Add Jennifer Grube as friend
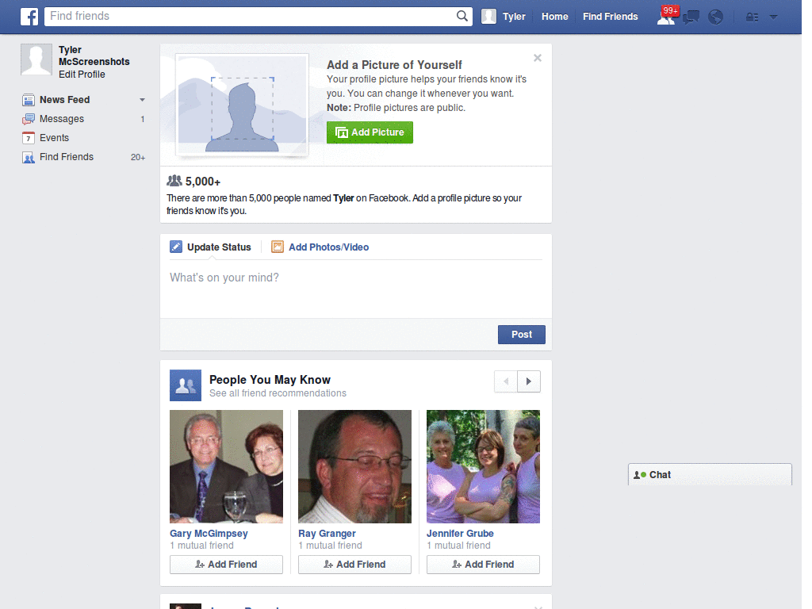This screenshot has width=812, height=609. [x=483, y=565]
